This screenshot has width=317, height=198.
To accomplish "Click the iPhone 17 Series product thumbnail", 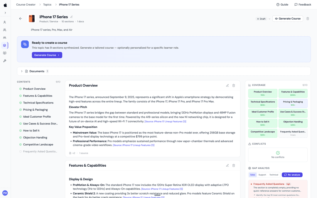I will [x=31, y=18].
